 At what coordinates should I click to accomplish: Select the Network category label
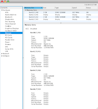click(6, 54)
